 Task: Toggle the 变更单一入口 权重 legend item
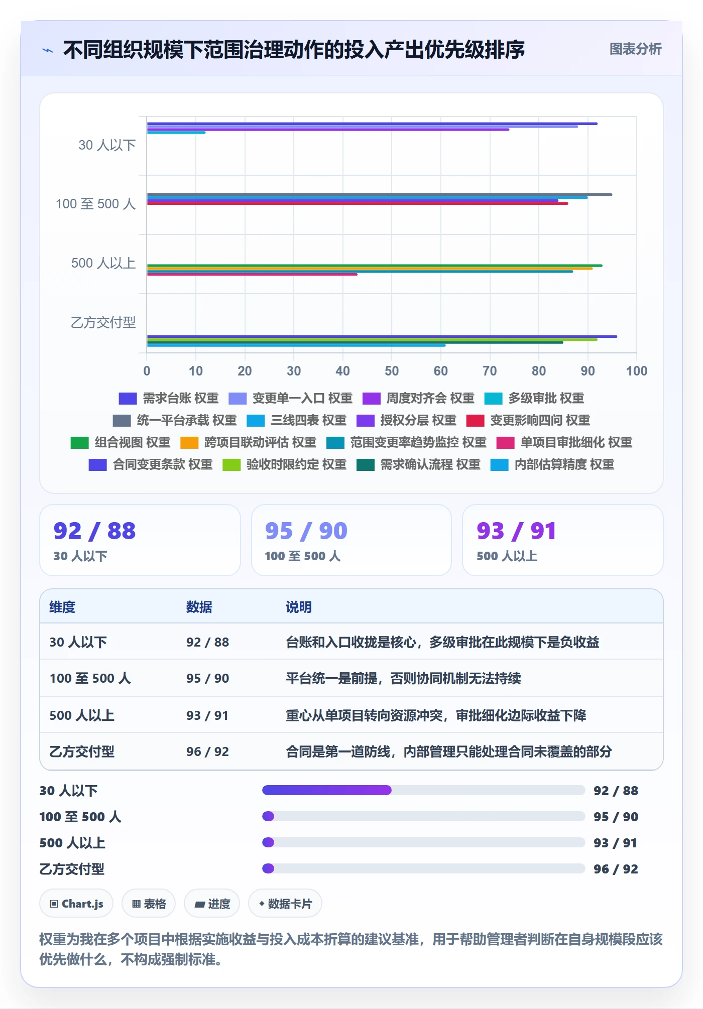click(x=290, y=399)
